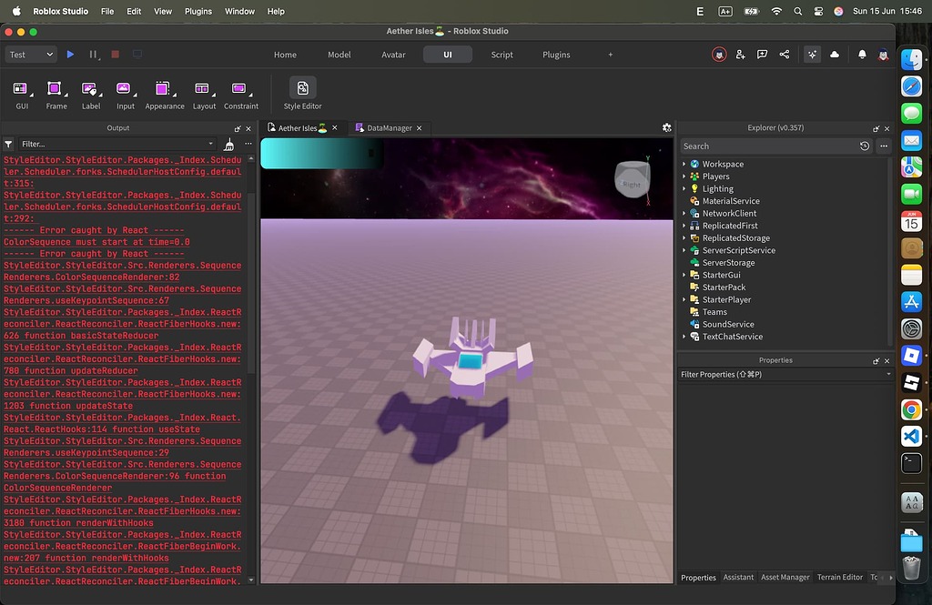Image resolution: width=932 pixels, height=605 pixels.
Task: Expand the ServerScriptService node
Action: 684,250
